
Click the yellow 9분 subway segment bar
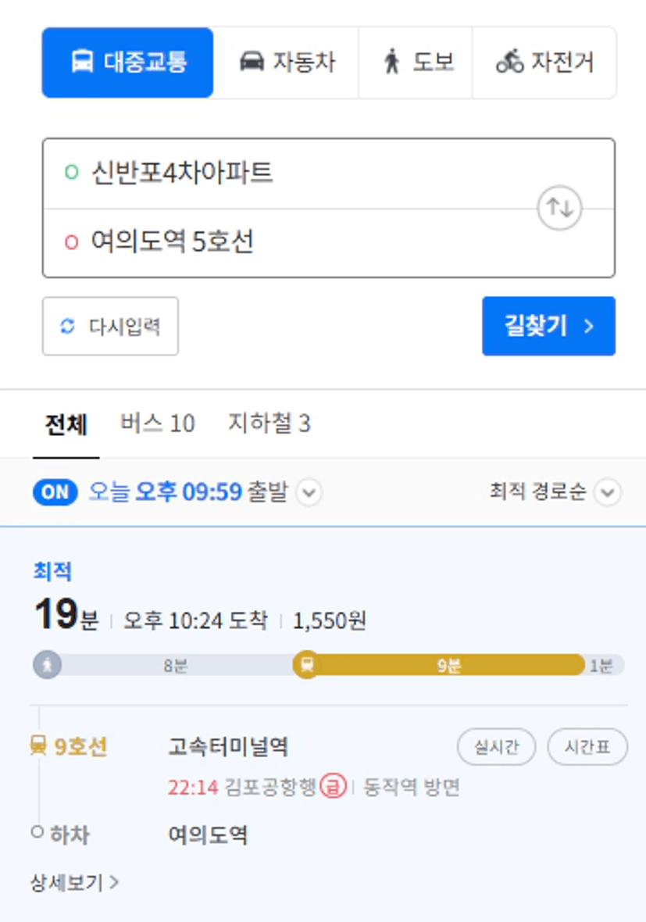click(x=450, y=665)
